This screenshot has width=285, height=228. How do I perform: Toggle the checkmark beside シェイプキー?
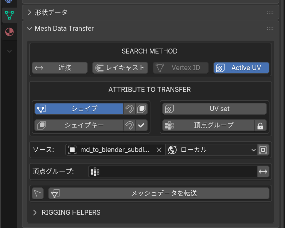pos(142,125)
